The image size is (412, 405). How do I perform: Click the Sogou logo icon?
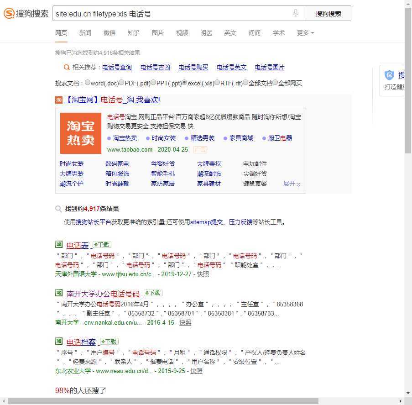tap(9, 13)
